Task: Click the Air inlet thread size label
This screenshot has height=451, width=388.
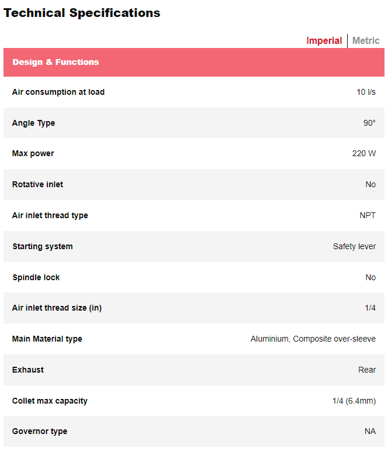Action: click(57, 308)
